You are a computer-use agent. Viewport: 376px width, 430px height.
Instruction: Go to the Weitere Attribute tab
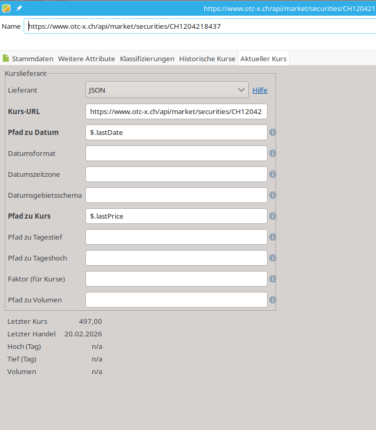[86, 59]
